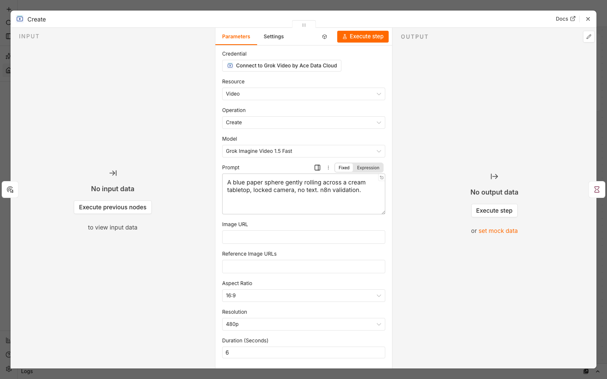Click the Execute step orange button
Viewport: 607px width, 379px height.
click(x=363, y=37)
